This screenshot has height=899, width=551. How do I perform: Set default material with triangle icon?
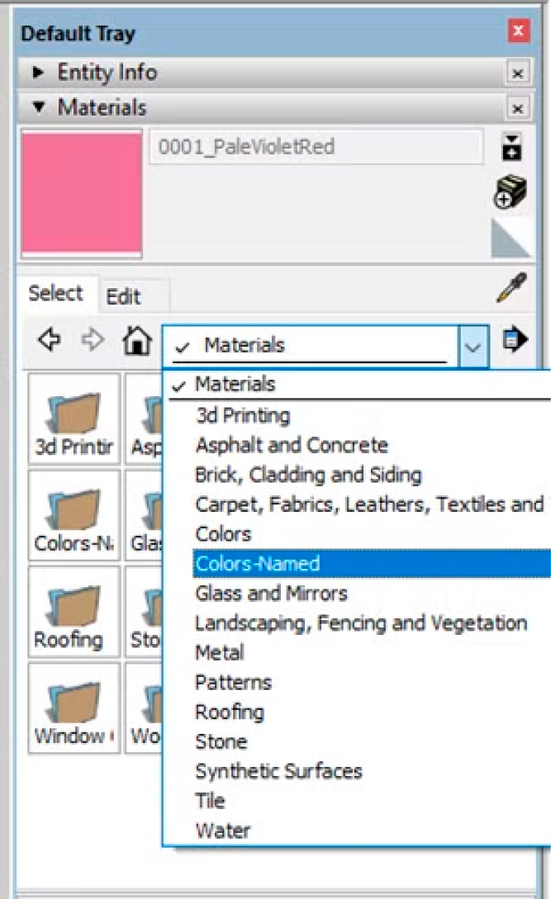click(511, 239)
